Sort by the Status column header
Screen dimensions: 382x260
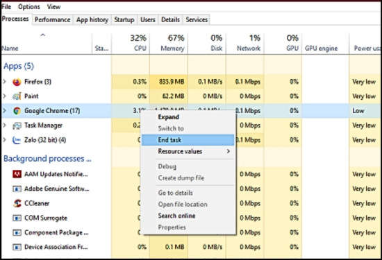pyautogui.click(x=102, y=43)
